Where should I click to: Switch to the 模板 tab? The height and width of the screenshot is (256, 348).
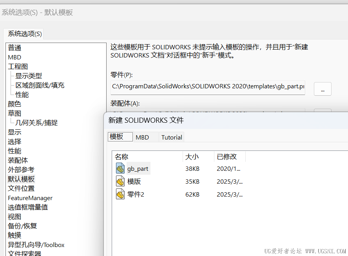tap(120, 137)
